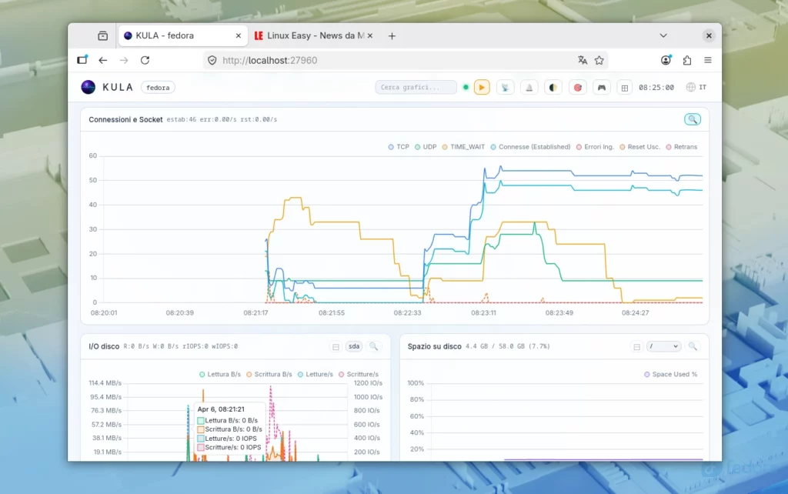Click the orange play button in KULA toolbar
Image resolution: width=788 pixels, height=494 pixels.
click(x=482, y=88)
